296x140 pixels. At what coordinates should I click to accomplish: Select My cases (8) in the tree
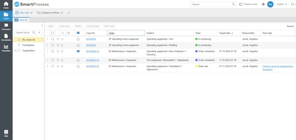coord(28,40)
